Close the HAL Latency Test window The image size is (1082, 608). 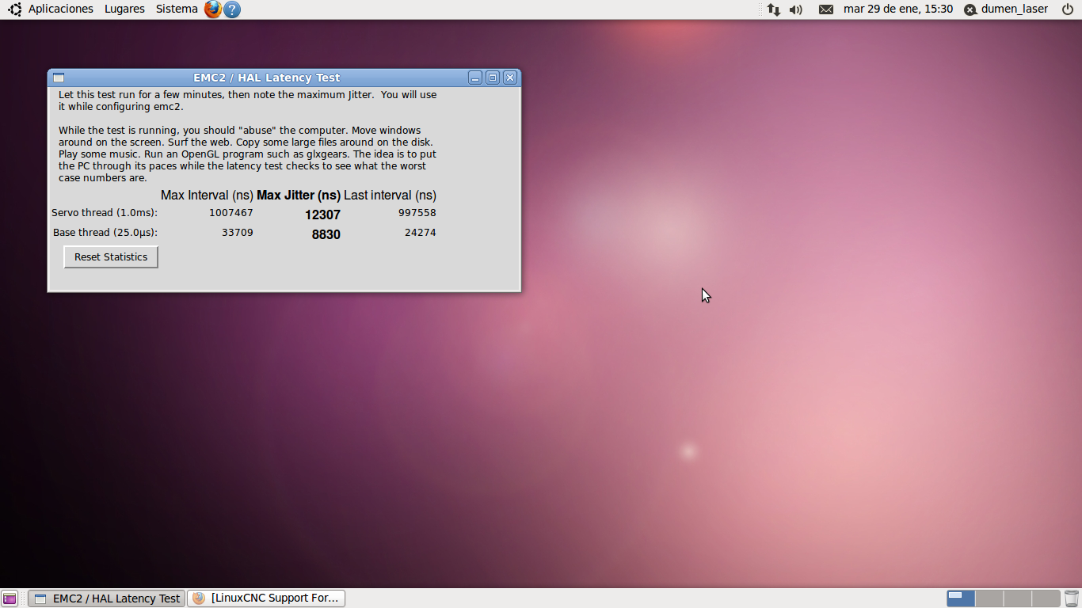[x=510, y=78]
